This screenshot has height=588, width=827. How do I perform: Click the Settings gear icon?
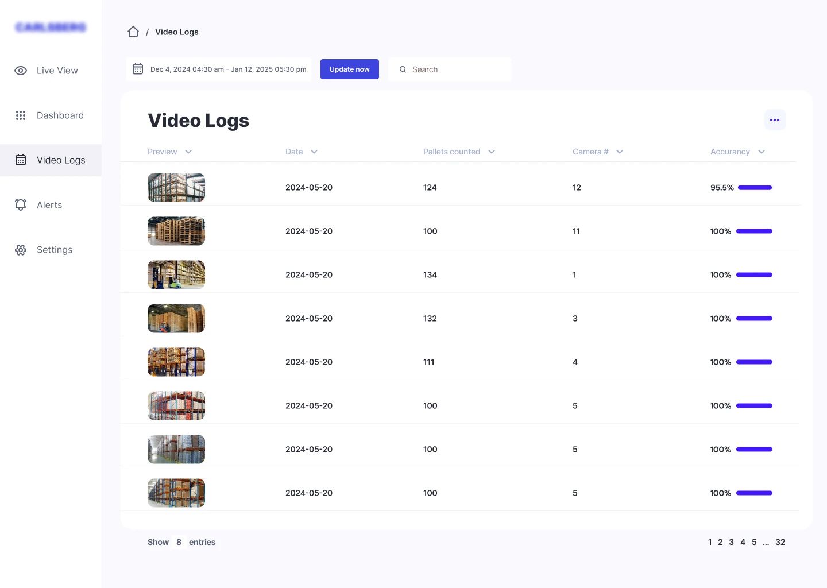[21, 250]
